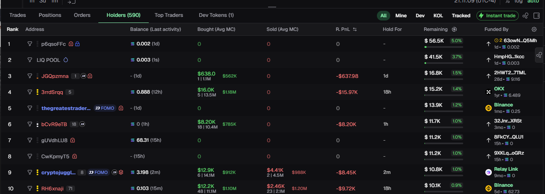
Task: Filter holder bCvR9eTB via funnel icon
Action: pyautogui.click(x=29, y=124)
